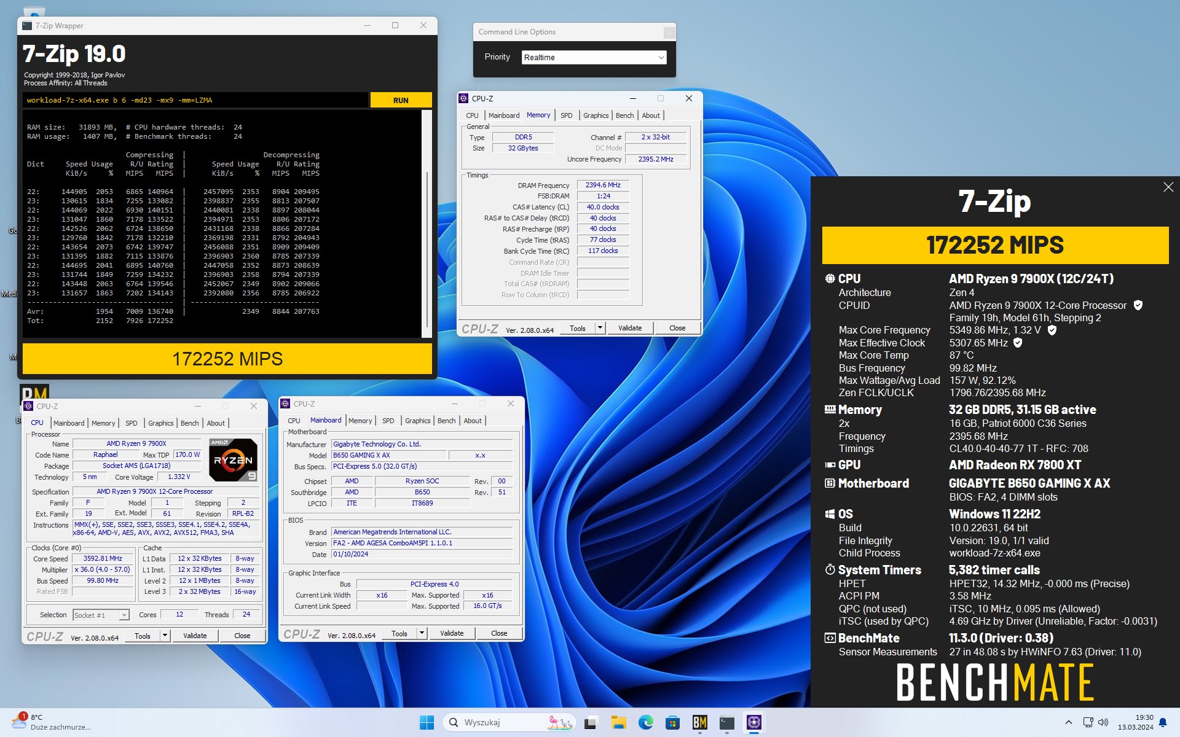1180x737 pixels.
Task: Launch Microsoft Edge from the taskbar
Action: click(645, 722)
